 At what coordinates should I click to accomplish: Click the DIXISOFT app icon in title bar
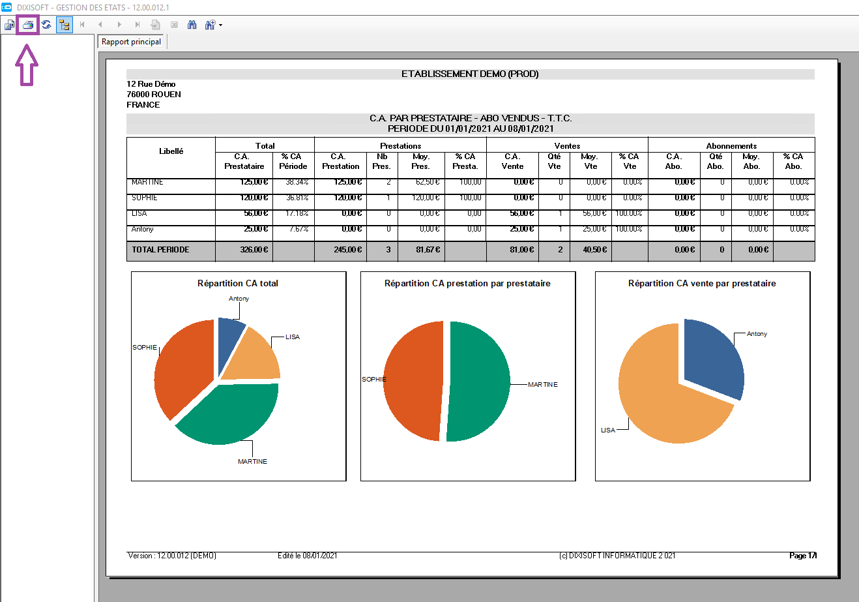point(7,7)
